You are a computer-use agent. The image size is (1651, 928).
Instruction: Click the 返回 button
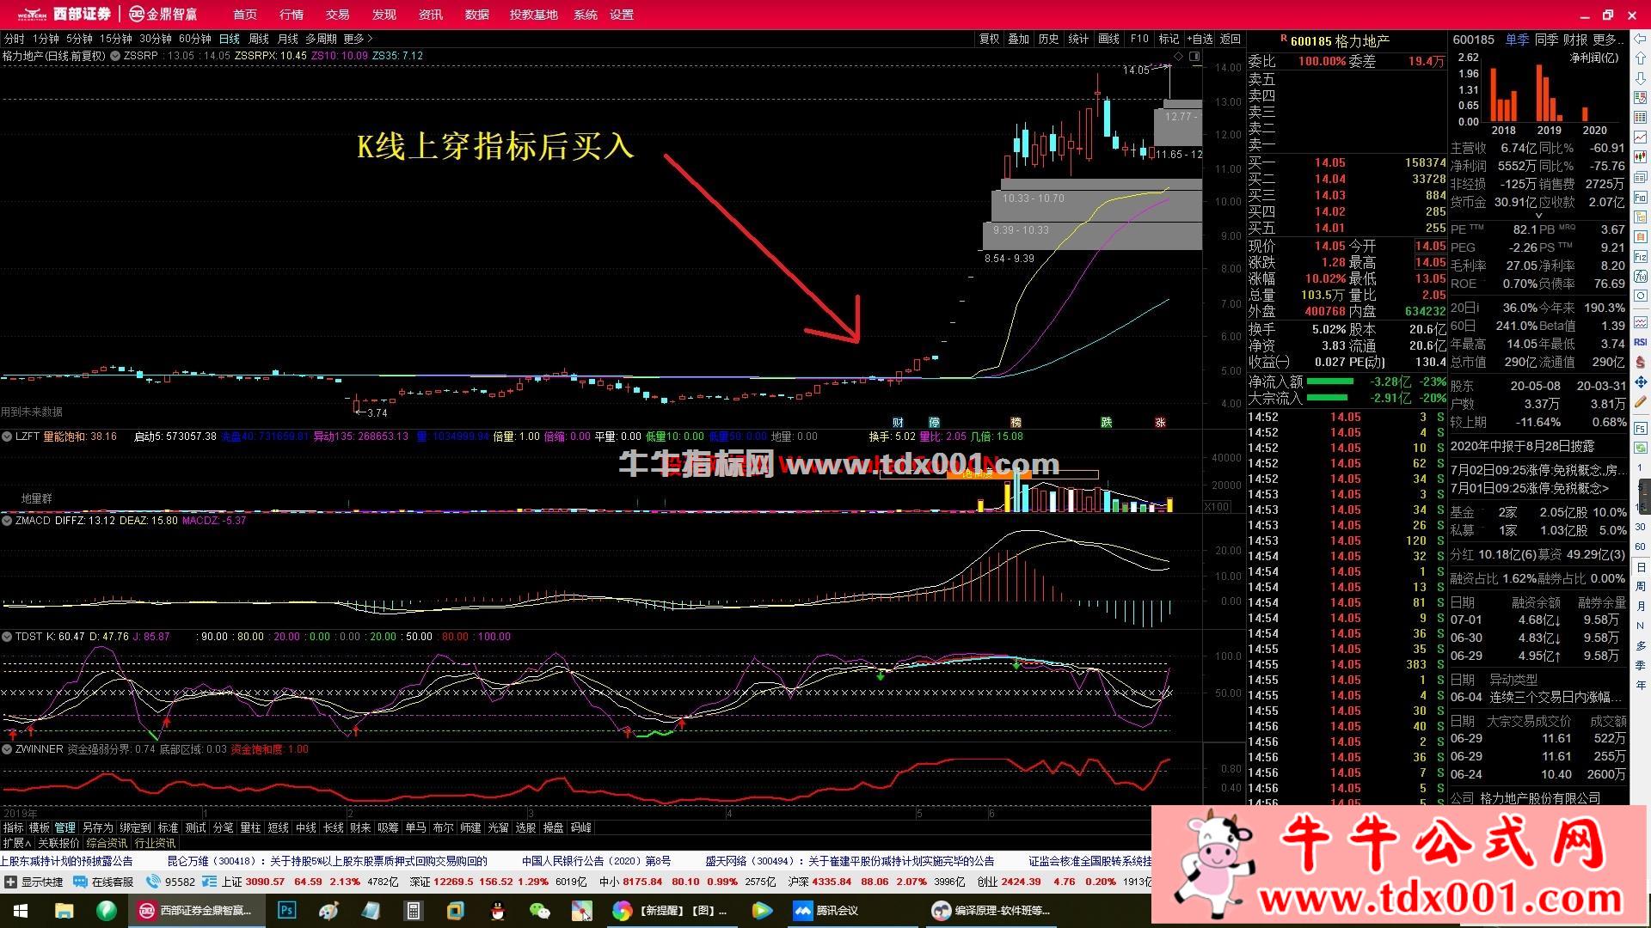coord(1231,39)
